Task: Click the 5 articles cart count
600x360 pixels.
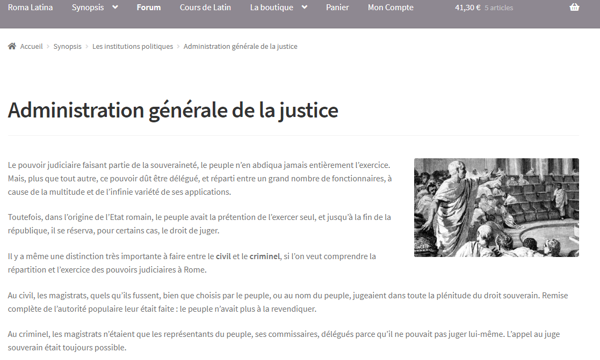Action: 498,8
